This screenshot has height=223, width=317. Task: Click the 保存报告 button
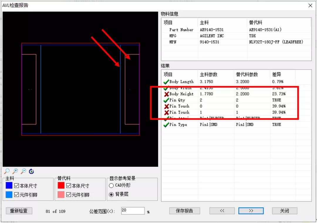coord(184,211)
